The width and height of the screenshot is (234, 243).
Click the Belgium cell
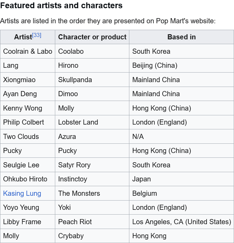[144, 193]
